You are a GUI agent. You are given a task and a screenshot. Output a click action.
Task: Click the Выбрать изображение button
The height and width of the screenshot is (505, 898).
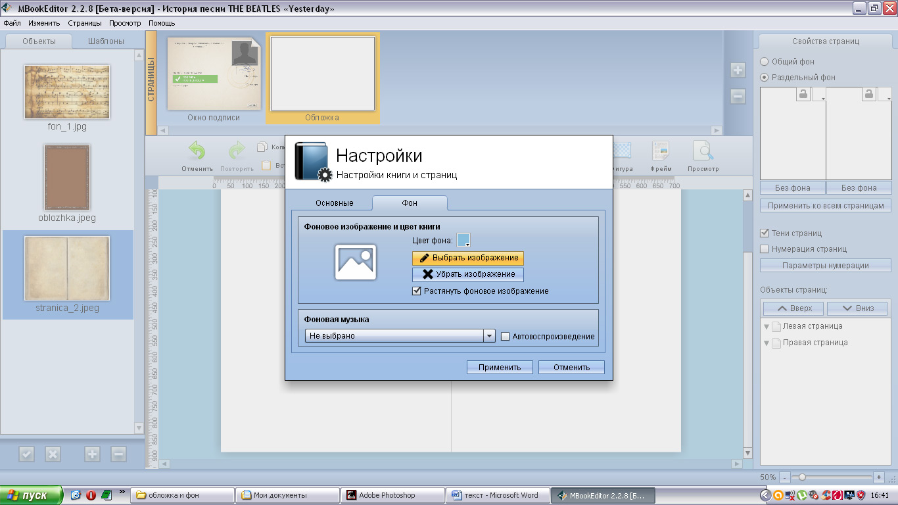tap(468, 258)
